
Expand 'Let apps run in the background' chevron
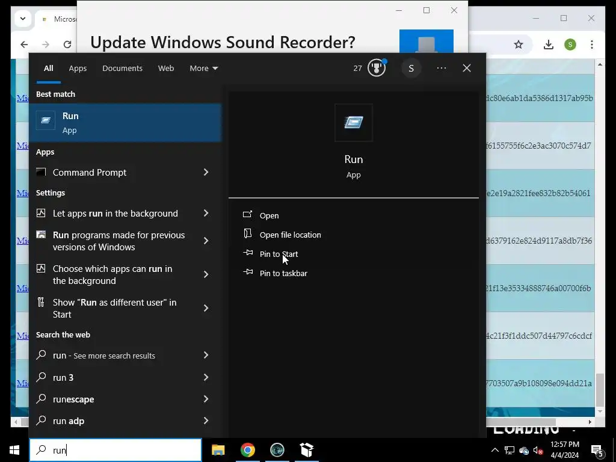206,213
